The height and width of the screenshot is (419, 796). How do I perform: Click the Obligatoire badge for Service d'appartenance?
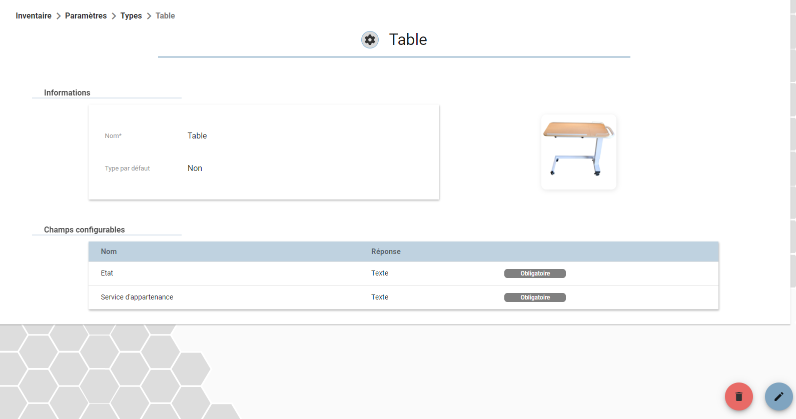(x=535, y=297)
